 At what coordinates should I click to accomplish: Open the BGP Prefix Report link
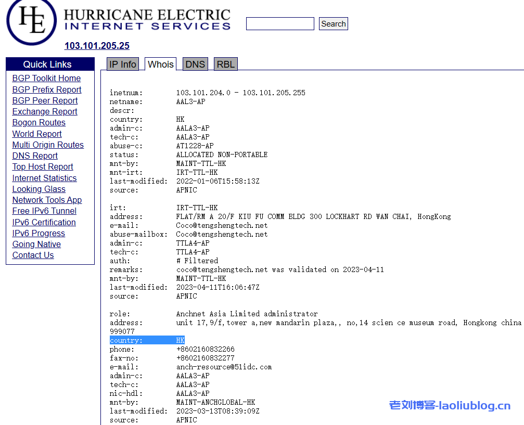47,89
